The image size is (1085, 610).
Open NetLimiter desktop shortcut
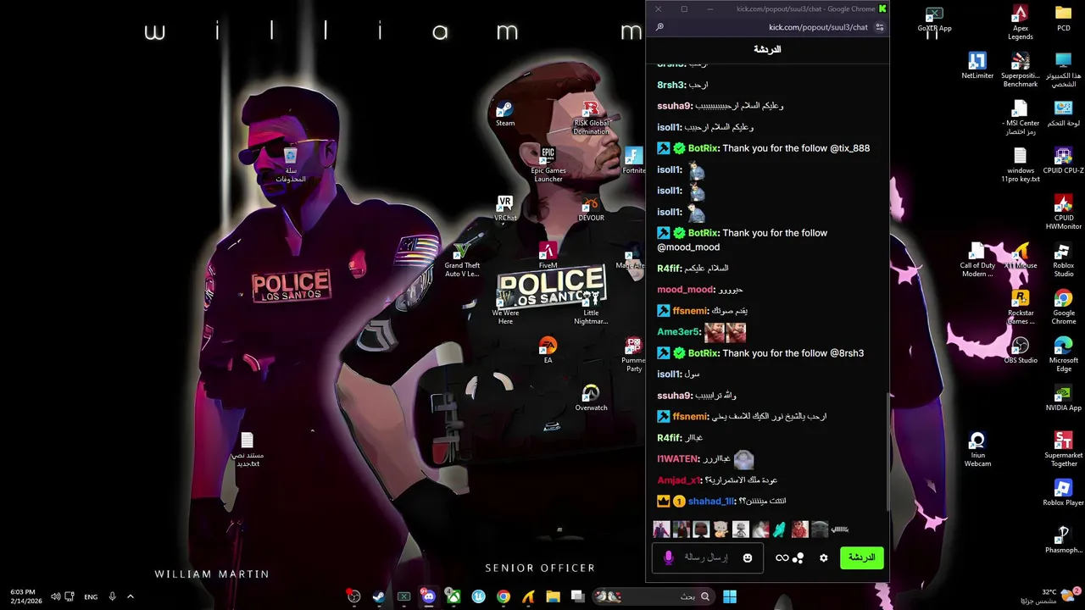tap(977, 66)
